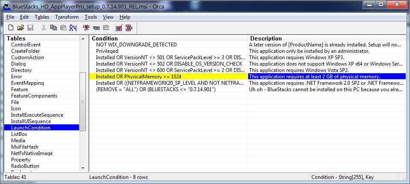Open the Tools menu
Screen dimensions: 410x184
tap(91, 17)
